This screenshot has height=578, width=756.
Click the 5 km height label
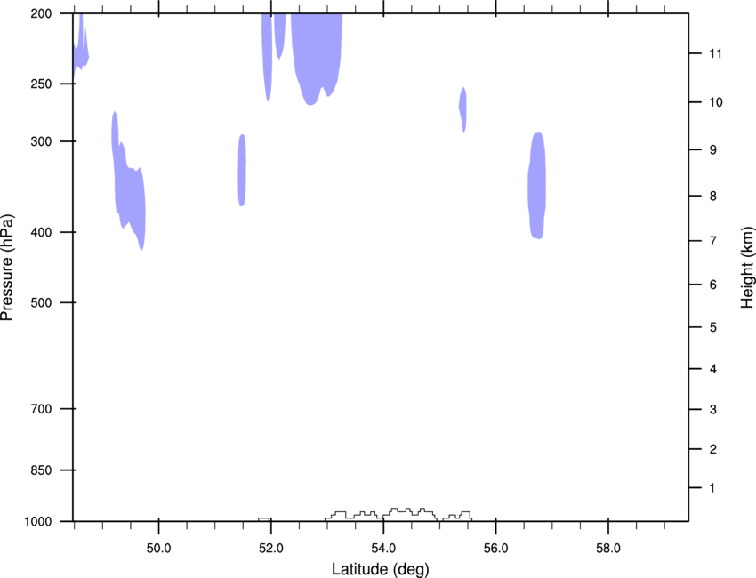(x=713, y=328)
